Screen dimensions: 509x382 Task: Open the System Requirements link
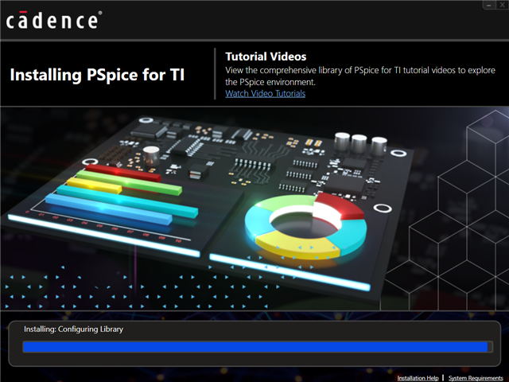pyautogui.click(x=476, y=378)
